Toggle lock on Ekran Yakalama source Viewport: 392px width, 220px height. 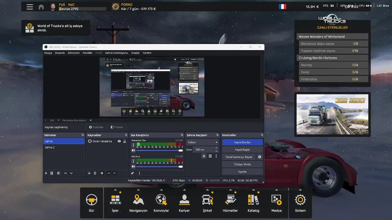point(124,141)
